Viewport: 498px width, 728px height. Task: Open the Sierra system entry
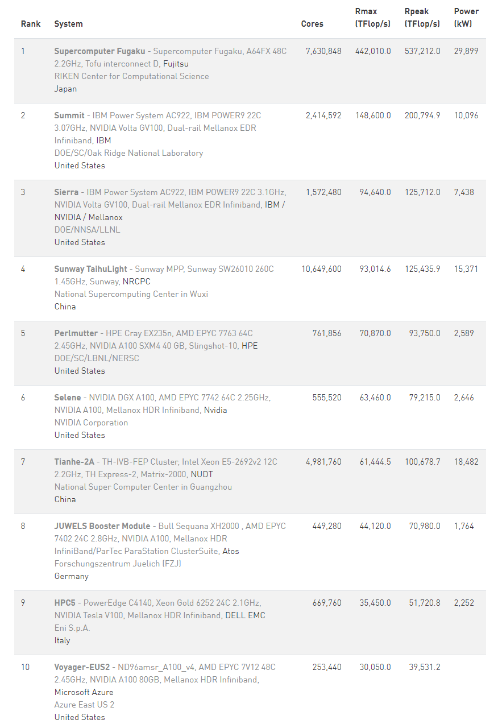coord(67,192)
